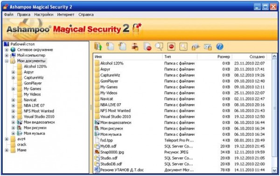Click the globe icon of Сетевое окружение
Viewport: 280px width, 176px height.
13,49
